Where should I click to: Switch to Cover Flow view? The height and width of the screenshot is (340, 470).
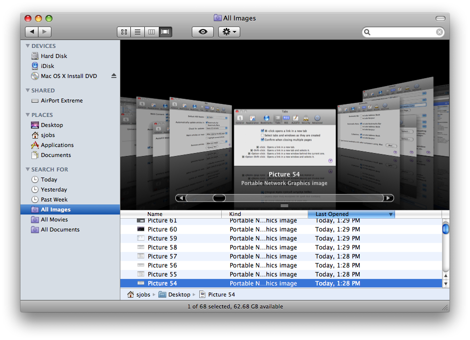pyautogui.click(x=165, y=32)
